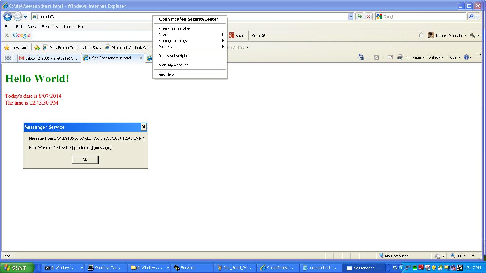The image size is (486, 273).
Task: Click the yellow Windows Security shield tray icon
Action: (x=434, y=268)
